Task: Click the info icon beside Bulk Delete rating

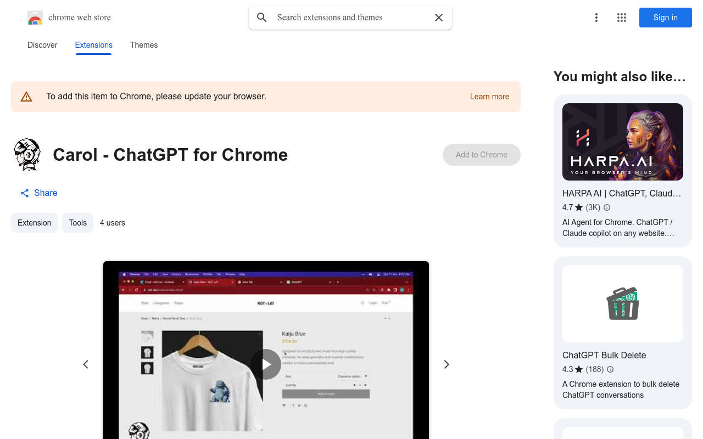Action: click(610, 369)
